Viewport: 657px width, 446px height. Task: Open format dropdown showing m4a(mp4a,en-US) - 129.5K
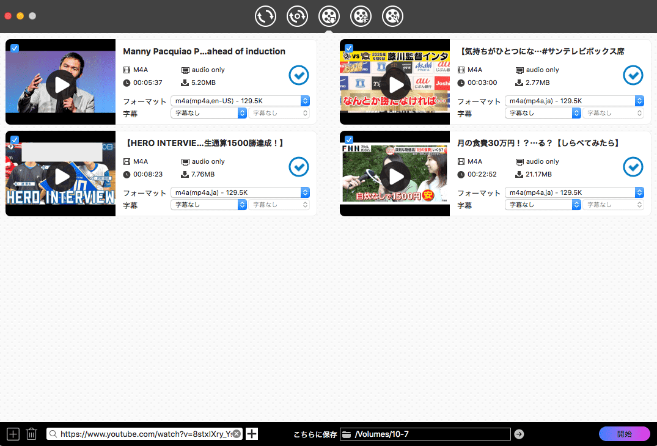coord(240,101)
